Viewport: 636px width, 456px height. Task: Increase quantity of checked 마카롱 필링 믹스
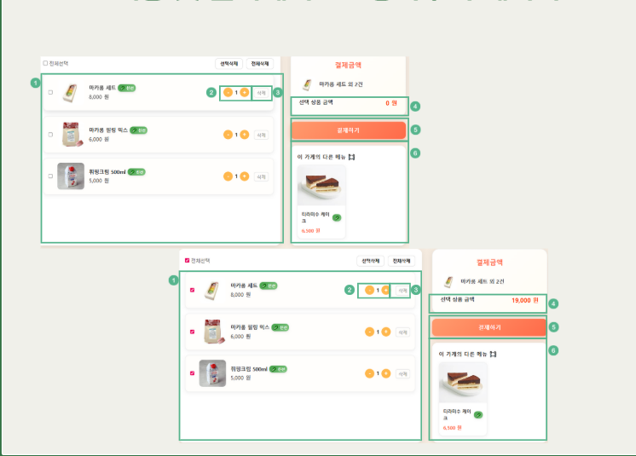click(386, 332)
